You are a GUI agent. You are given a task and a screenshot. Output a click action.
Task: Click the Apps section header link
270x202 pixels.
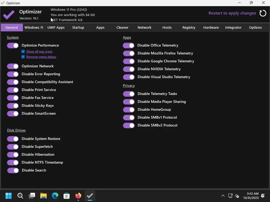pyautogui.click(x=127, y=37)
